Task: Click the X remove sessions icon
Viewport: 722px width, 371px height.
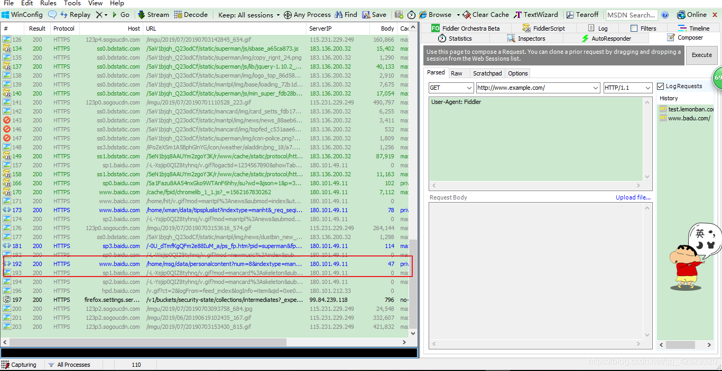Action: (x=99, y=15)
